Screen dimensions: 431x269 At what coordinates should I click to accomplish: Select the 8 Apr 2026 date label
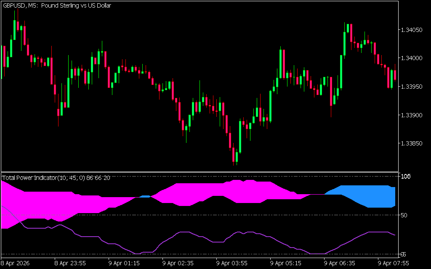[15, 264]
